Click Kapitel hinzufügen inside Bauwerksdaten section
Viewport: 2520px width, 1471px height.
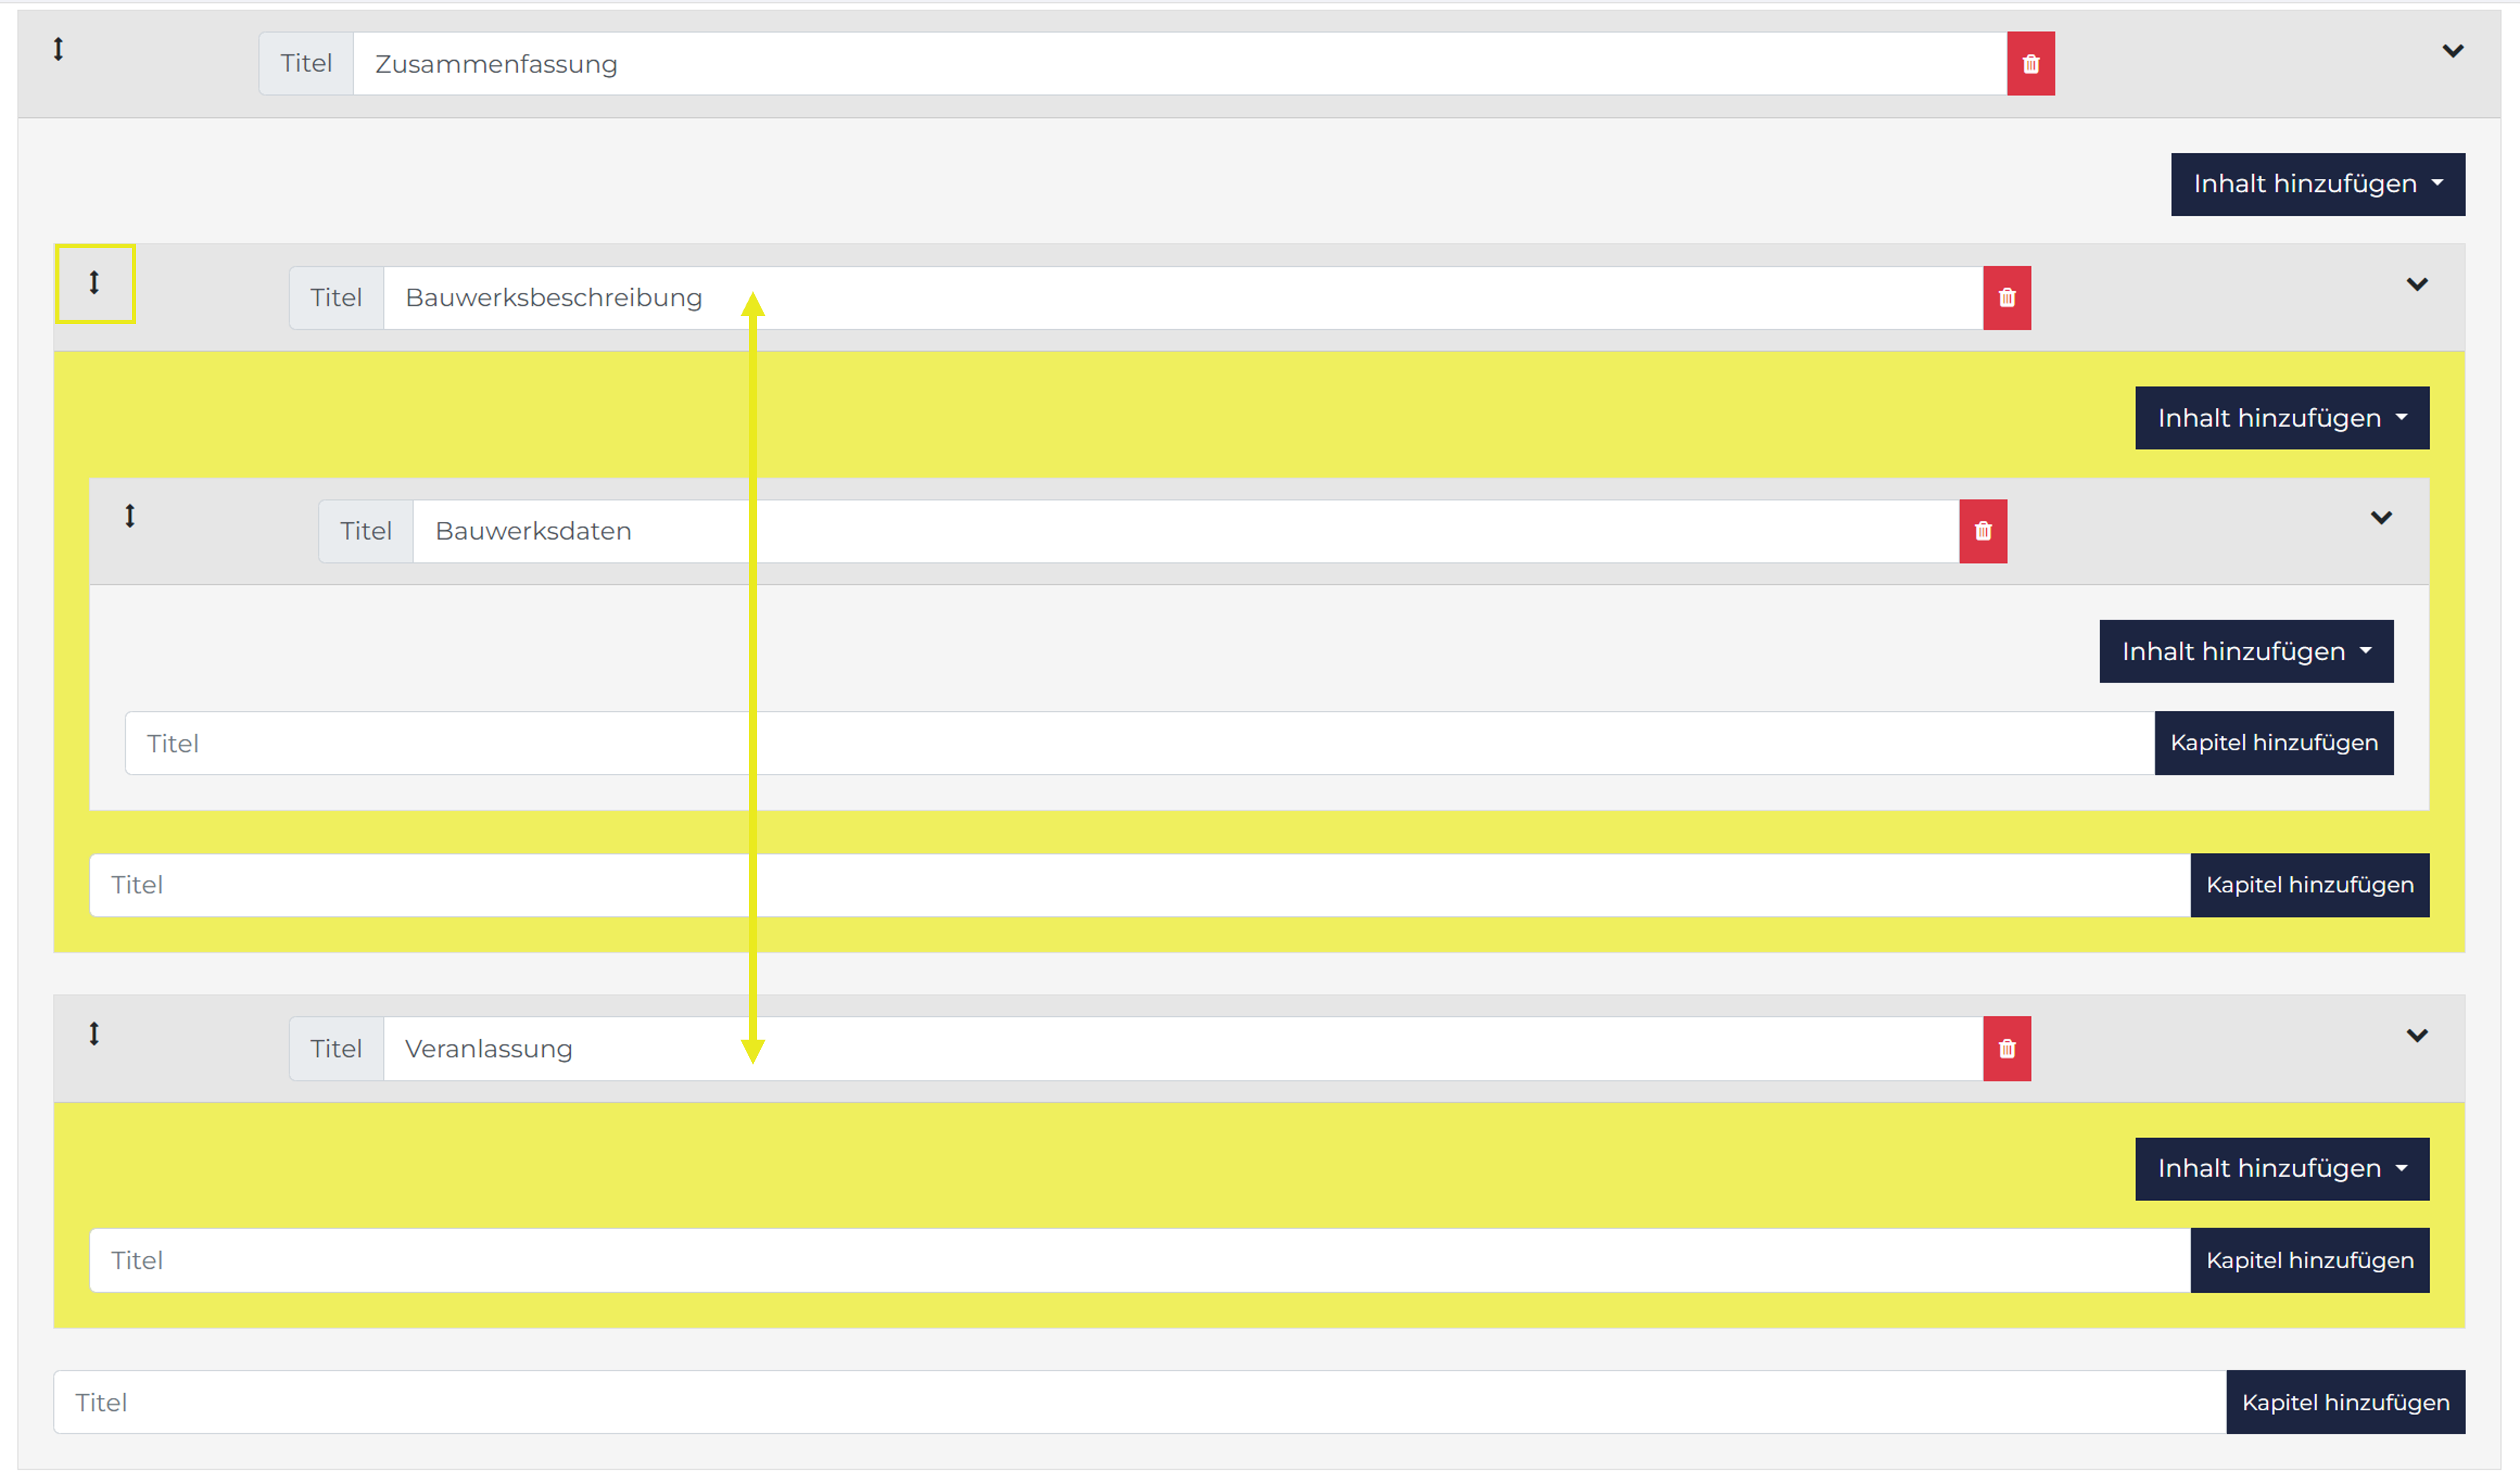tap(2273, 743)
